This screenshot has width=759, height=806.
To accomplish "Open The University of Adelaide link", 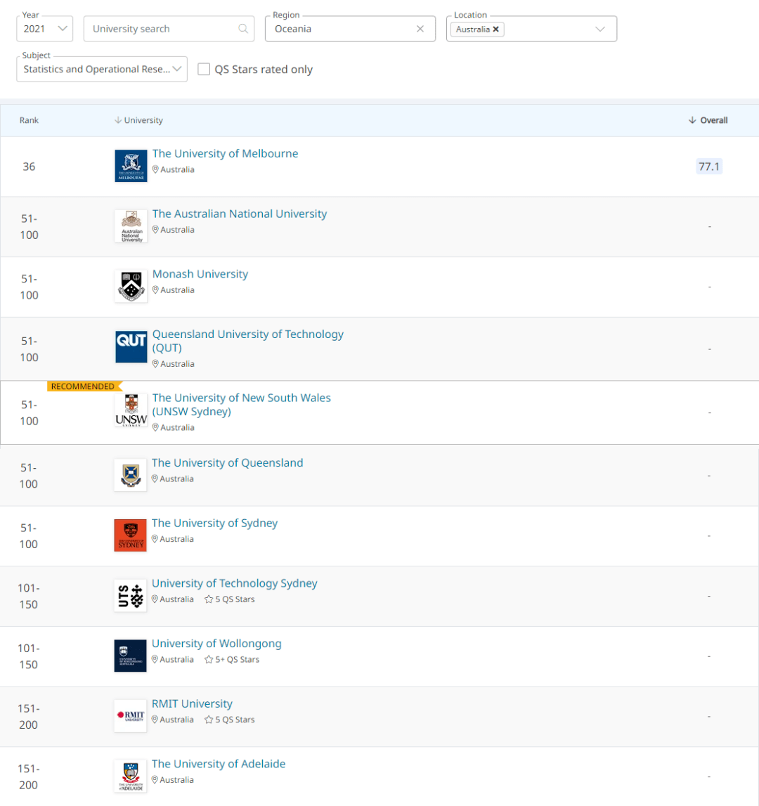I will [x=219, y=764].
